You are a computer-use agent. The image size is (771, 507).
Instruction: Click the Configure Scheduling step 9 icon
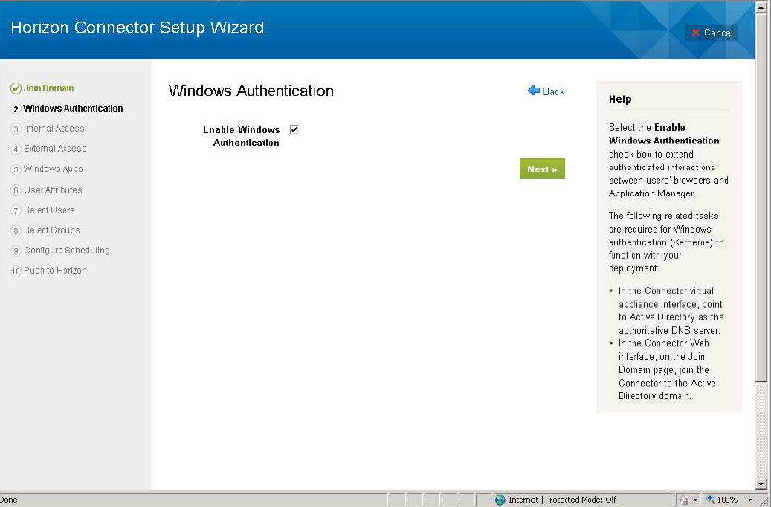pyautogui.click(x=16, y=251)
